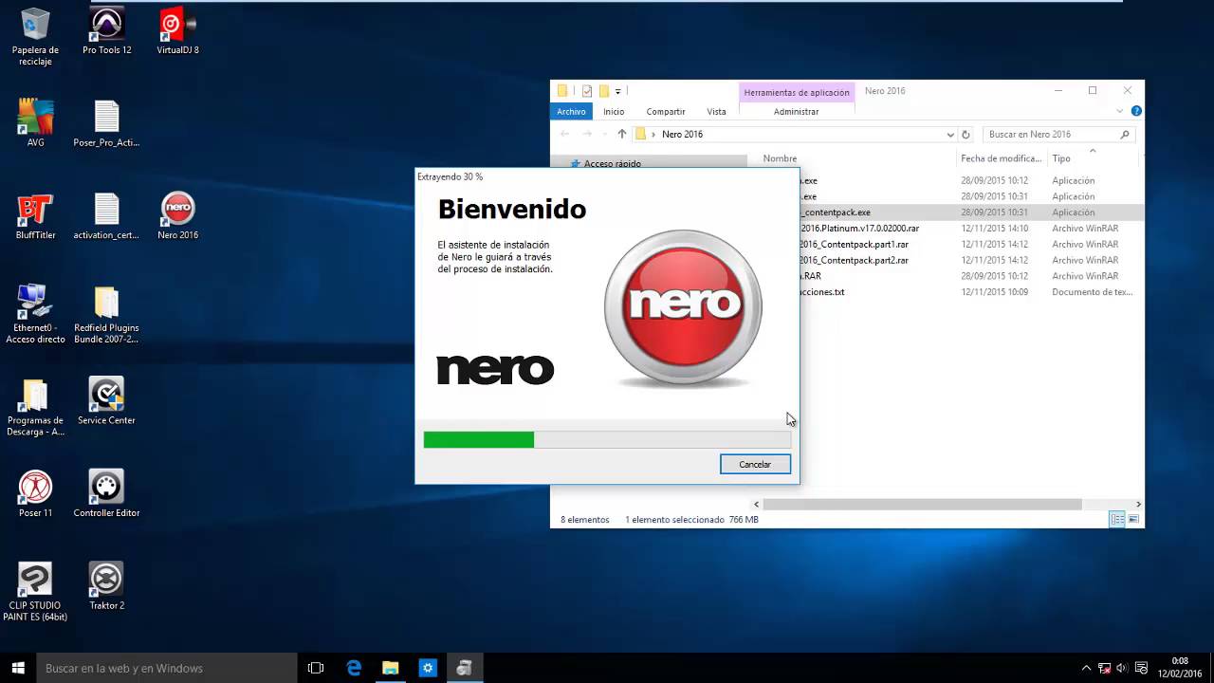
Task: Expand the Explorer ribbon chevron
Action: 1120,111
